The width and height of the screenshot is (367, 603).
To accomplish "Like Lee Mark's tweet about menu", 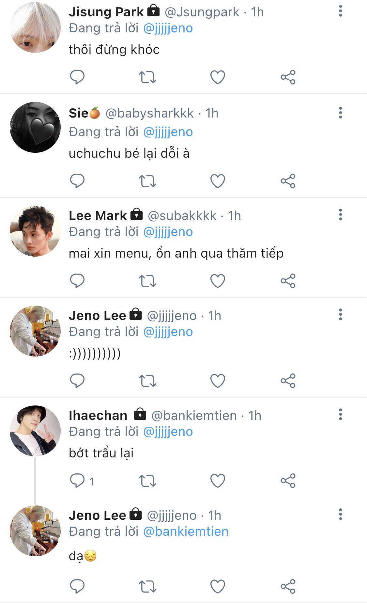I will pos(218,281).
